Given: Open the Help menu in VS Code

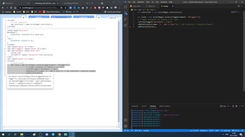Looking at the screenshot, I should [170, 2].
